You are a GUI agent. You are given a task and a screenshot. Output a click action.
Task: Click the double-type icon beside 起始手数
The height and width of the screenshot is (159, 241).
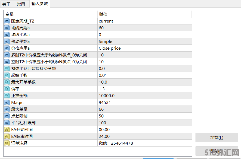[7, 75]
